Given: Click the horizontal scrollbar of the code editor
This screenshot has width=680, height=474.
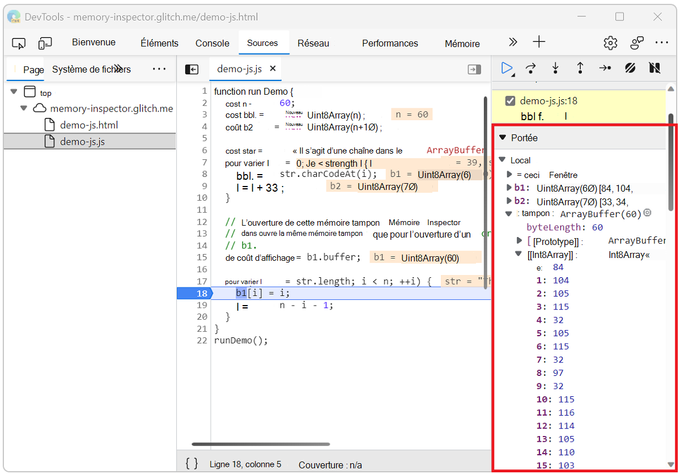Looking at the screenshot, I should pos(261,444).
